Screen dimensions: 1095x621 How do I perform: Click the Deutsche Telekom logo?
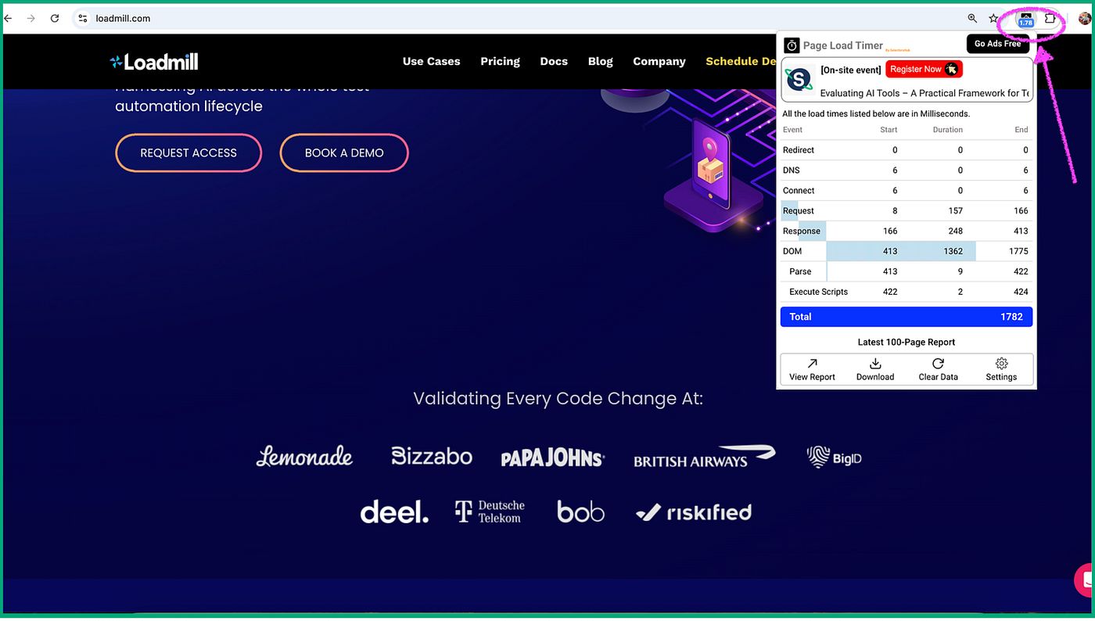click(x=490, y=512)
